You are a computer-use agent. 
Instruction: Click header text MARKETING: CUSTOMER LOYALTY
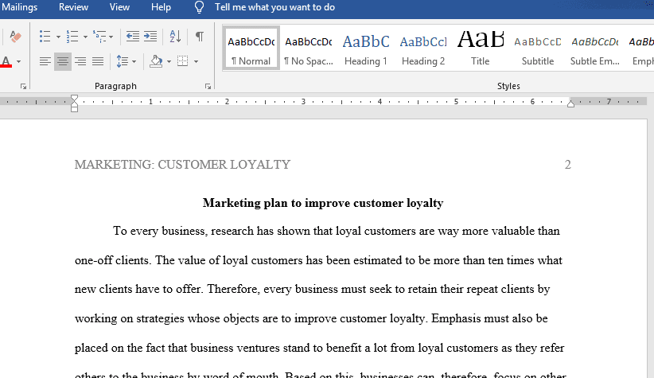click(182, 165)
